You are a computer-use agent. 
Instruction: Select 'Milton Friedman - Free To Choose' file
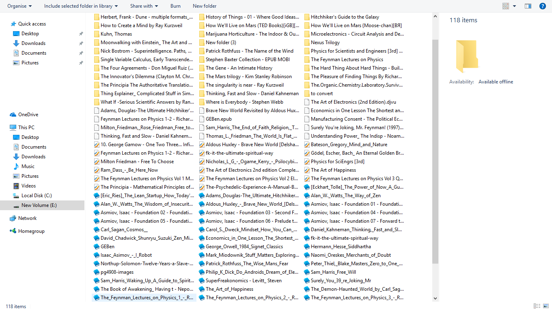137,162
